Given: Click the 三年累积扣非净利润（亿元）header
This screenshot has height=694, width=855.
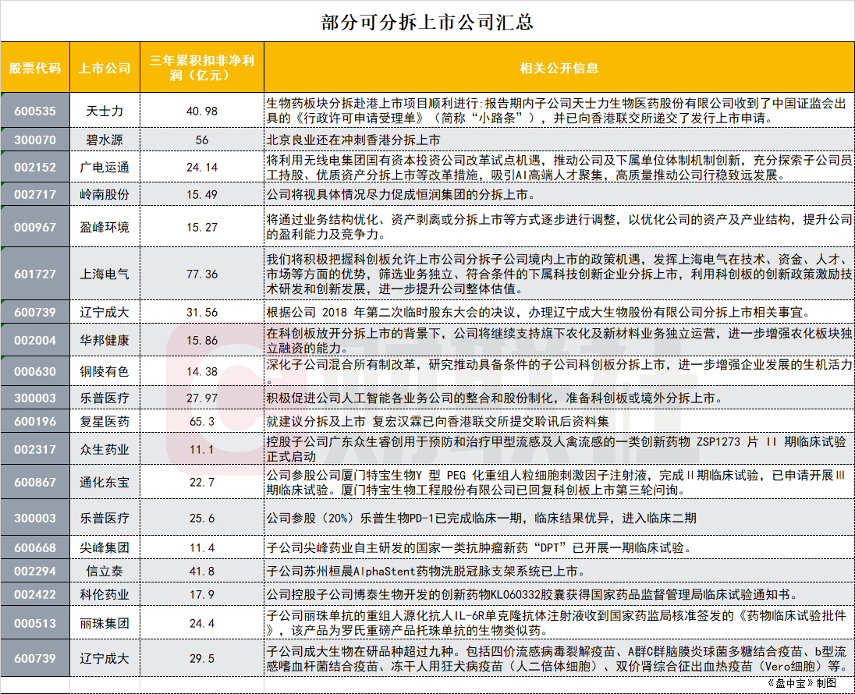Looking at the screenshot, I should click(x=202, y=68).
